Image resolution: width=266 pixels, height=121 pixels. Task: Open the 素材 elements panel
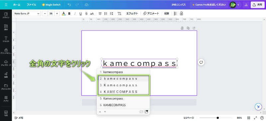coord(6,27)
